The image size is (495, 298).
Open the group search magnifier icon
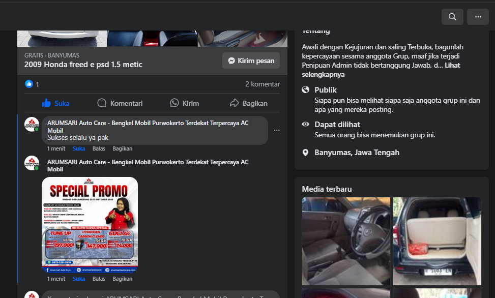[452, 17]
